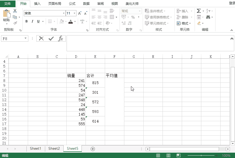Viewport: 235px width, 158px height.
Task: Toggle center horizontal alignment
Action: point(99,17)
